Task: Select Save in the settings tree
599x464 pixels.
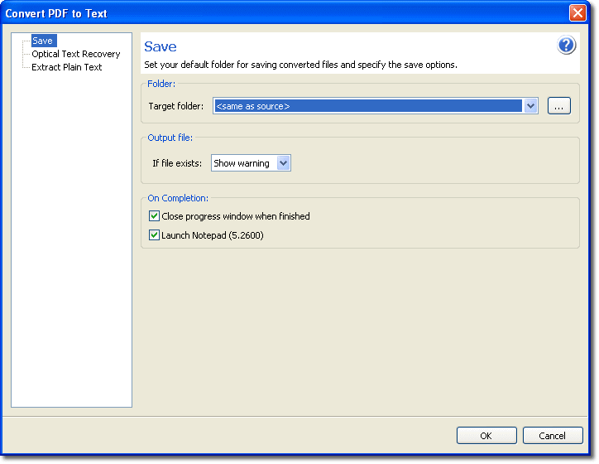Action: pyautogui.click(x=43, y=41)
